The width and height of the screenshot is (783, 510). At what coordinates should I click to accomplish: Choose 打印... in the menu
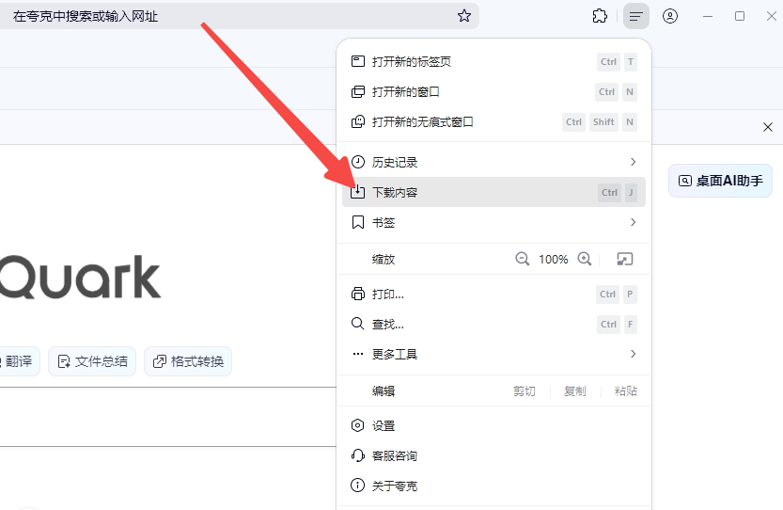[493, 294]
